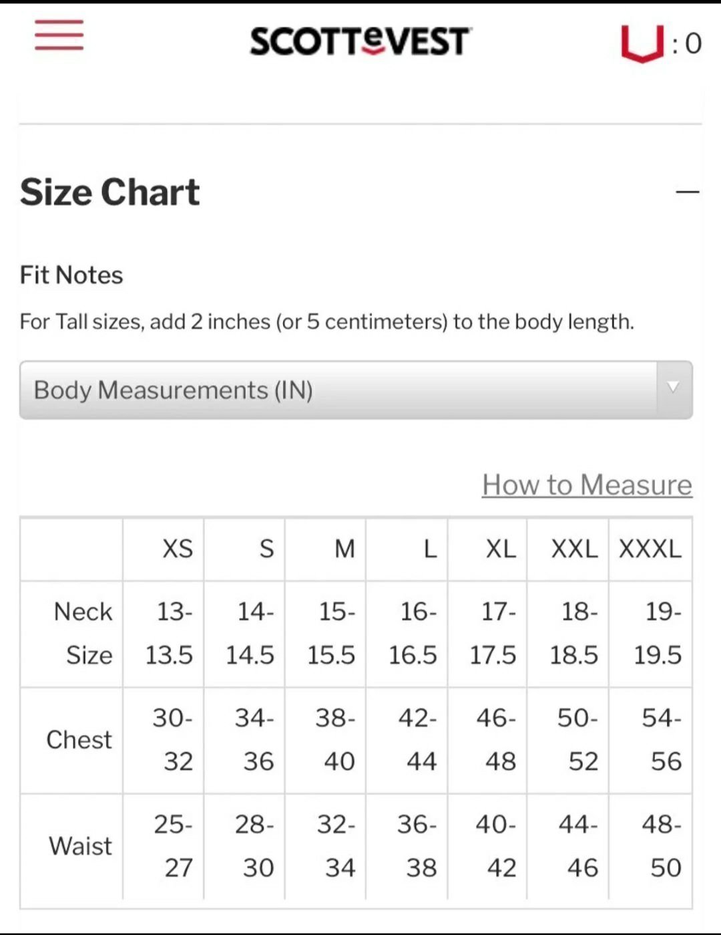Go to the SCOTTeVEST home logo
Image resolution: width=721 pixels, height=935 pixels.
tap(360, 42)
